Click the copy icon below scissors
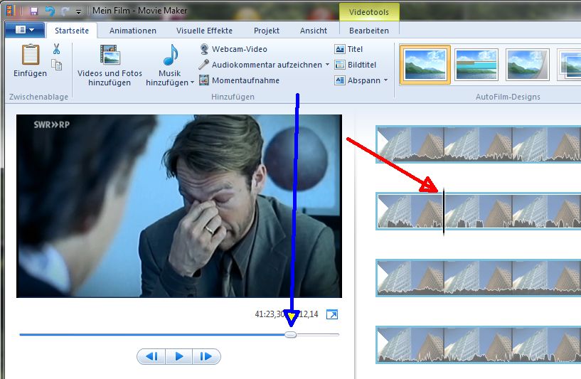581x379 pixels. (x=56, y=65)
